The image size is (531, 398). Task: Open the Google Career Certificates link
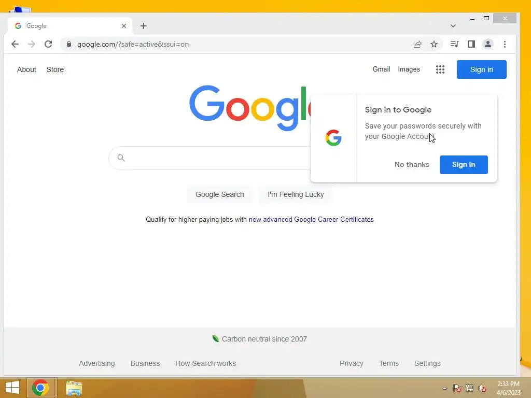coord(311,219)
